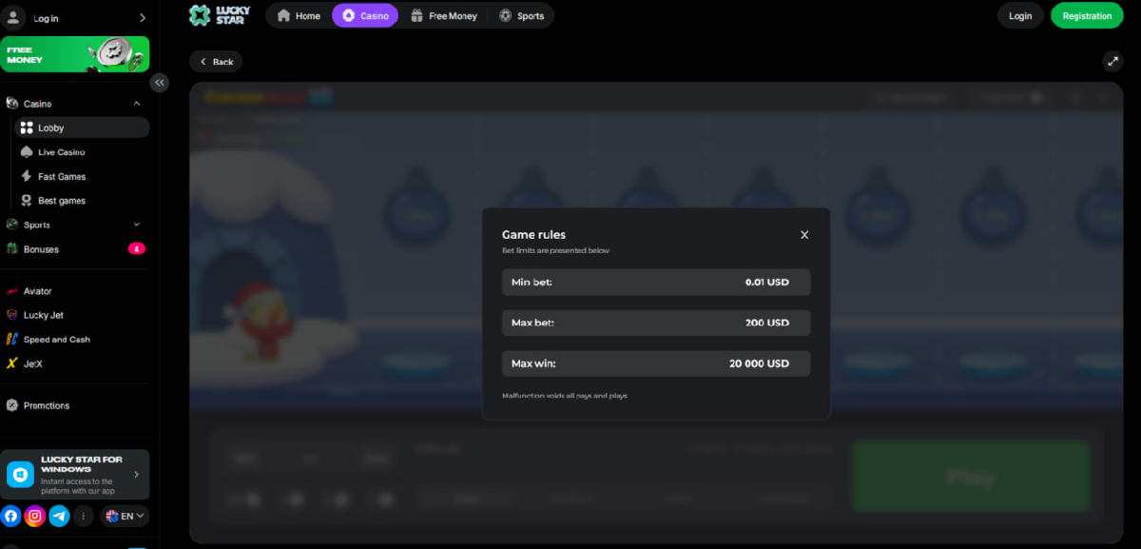Open the Telegram channel icon
Screen dimensions: 1141x549
pos(59,516)
